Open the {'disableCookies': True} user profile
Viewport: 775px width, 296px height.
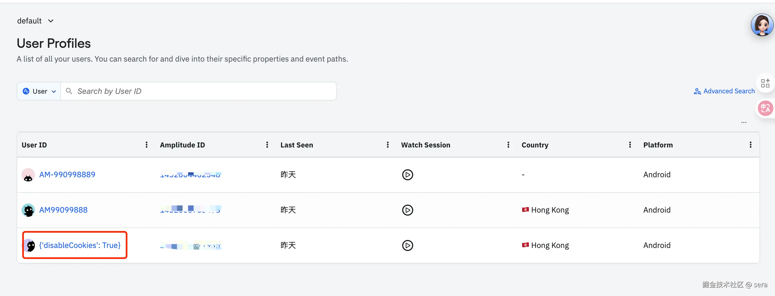[80, 245]
